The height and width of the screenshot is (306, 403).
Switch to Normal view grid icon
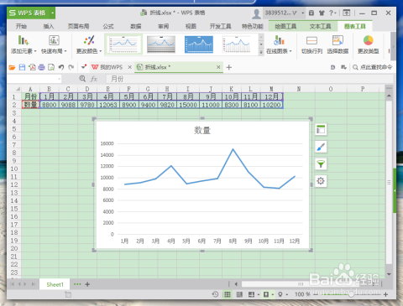[x=228, y=294]
